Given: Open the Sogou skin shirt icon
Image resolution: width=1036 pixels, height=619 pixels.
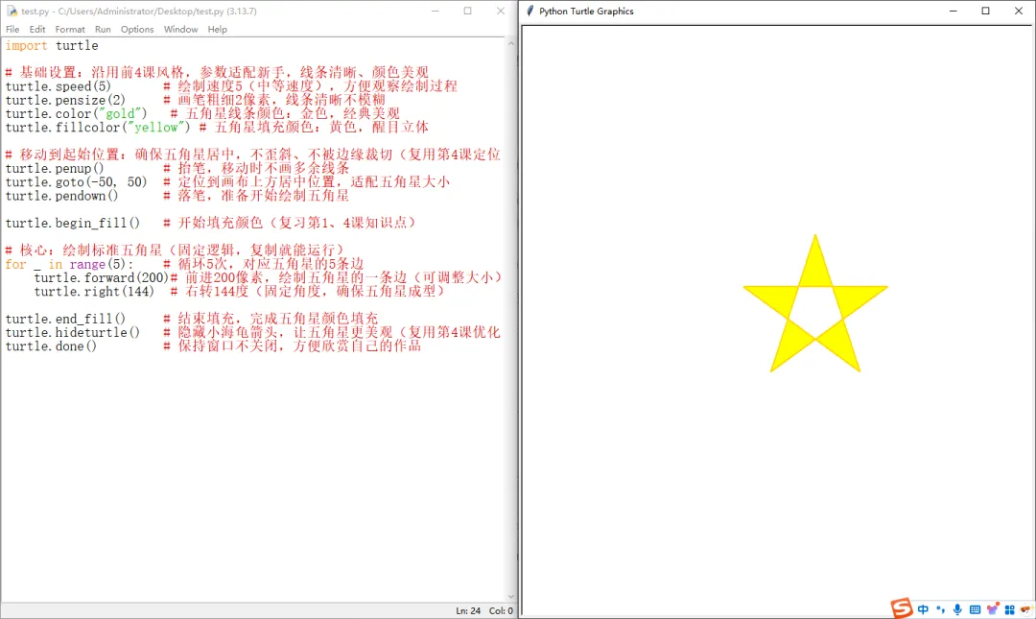Looking at the screenshot, I should [x=993, y=608].
